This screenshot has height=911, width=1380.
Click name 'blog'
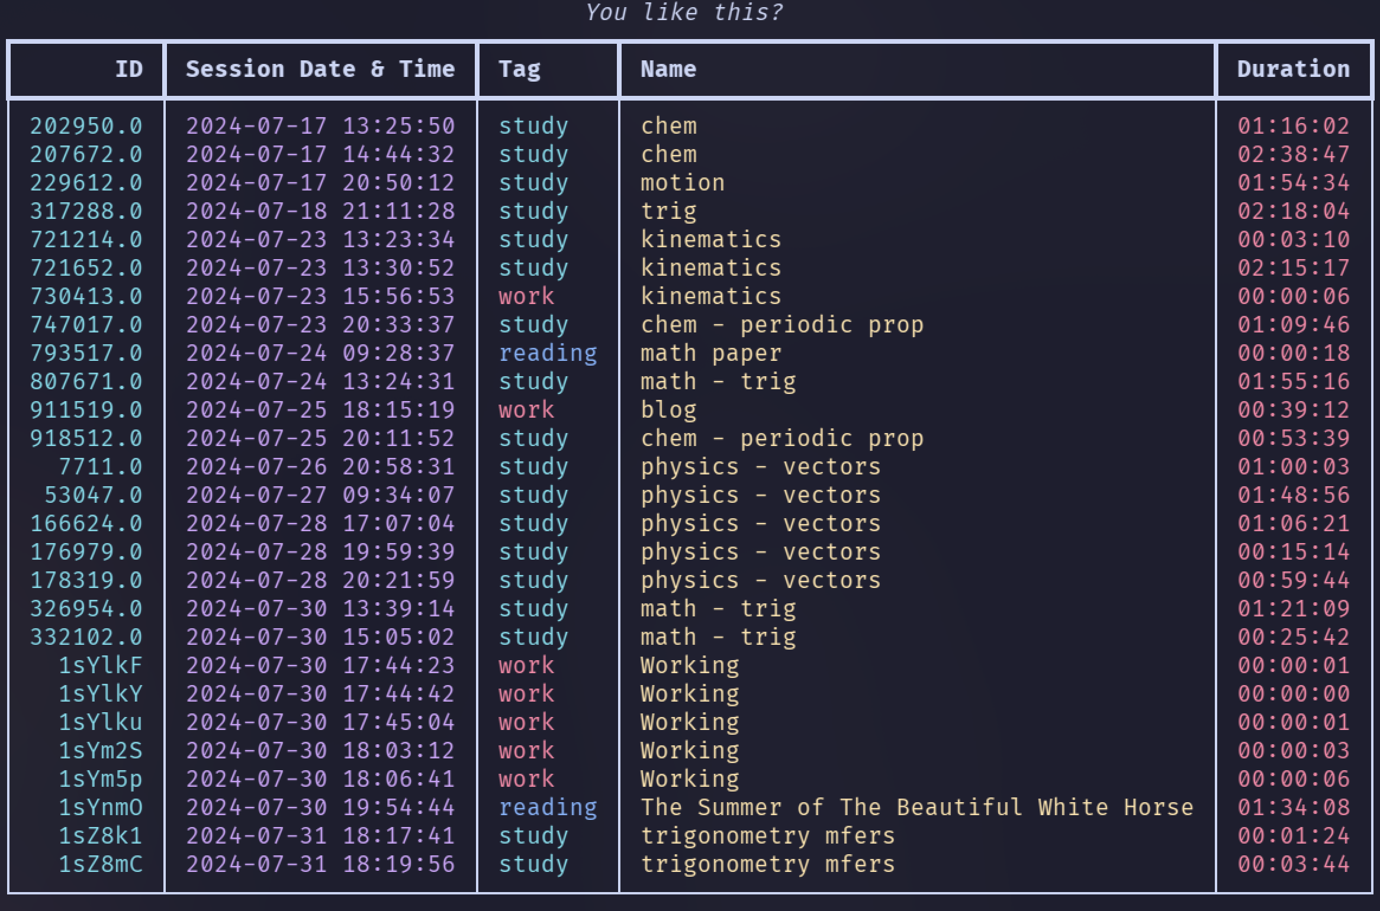coord(668,410)
